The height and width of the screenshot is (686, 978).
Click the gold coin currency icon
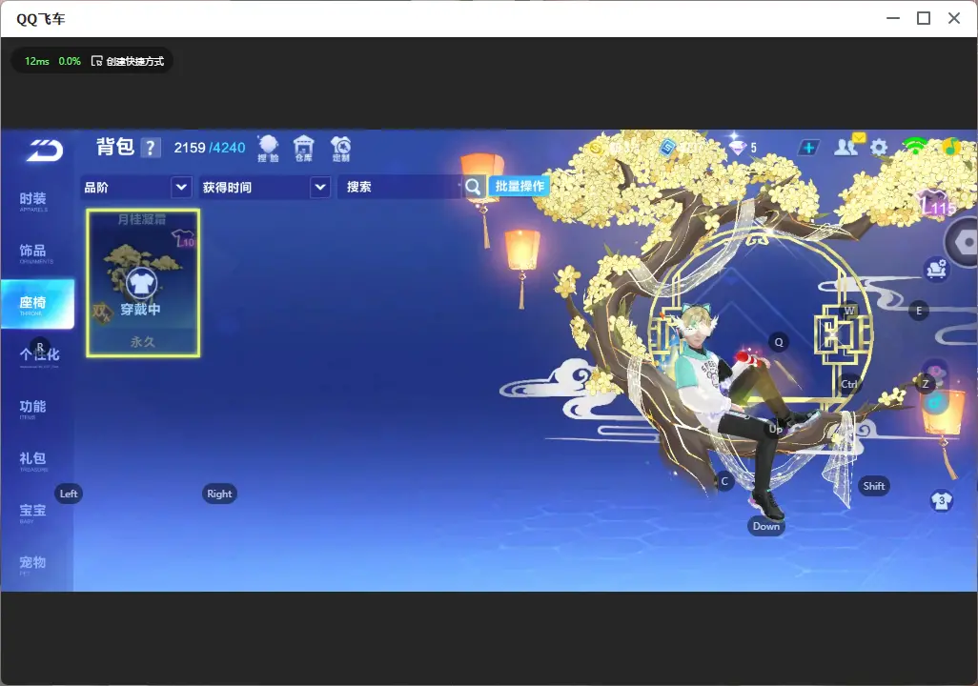click(596, 148)
